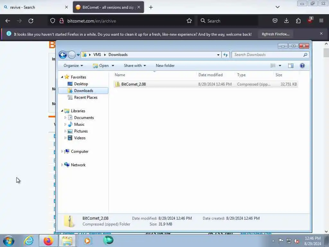
Task: Open Explorer recent locations dropdown
Action: (78, 55)
